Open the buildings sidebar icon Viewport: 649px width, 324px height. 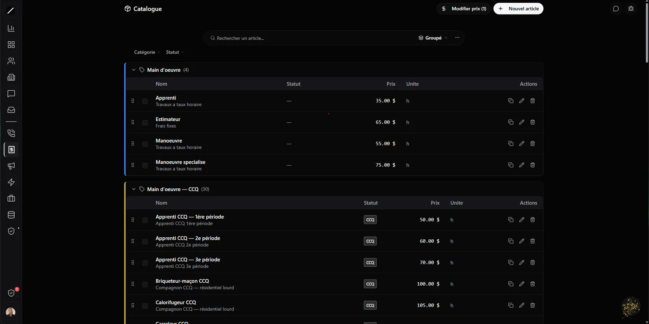tap(11, 77)
